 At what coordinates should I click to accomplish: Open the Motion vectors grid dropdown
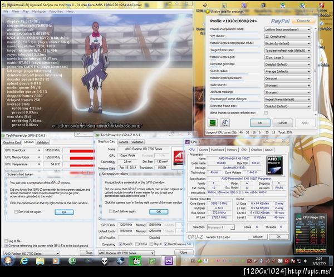tap(288, 57)
